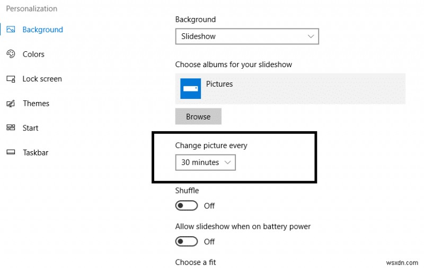This screenshot has height=268, width=424.
Task: Click the blue Pictures album drive icon
Action: point(190,88)
